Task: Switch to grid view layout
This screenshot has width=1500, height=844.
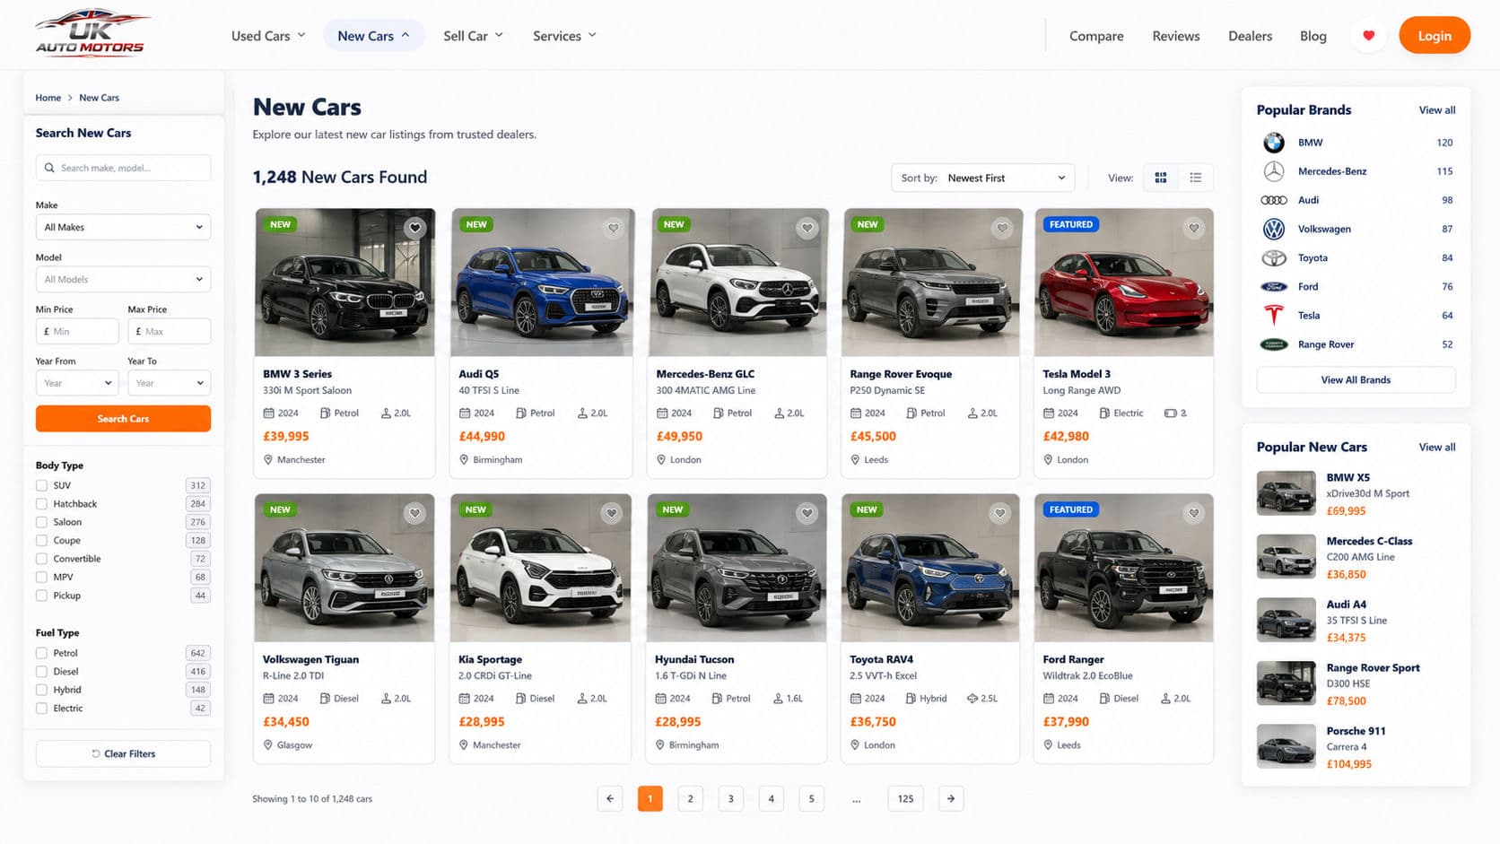Action: tap(1161, 178)
